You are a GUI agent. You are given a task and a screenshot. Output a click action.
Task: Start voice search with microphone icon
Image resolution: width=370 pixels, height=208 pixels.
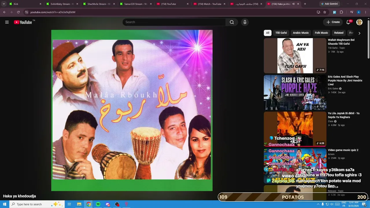pos(245,22)
